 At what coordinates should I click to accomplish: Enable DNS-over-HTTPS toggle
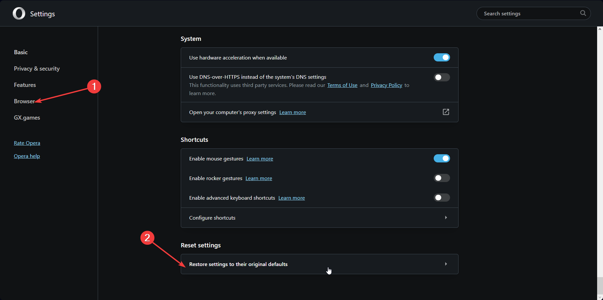click(x=442, y=77)
